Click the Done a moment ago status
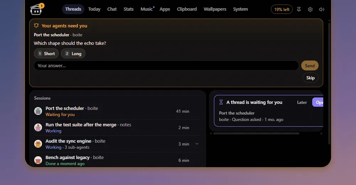356x185 pixels. point(65,163)
